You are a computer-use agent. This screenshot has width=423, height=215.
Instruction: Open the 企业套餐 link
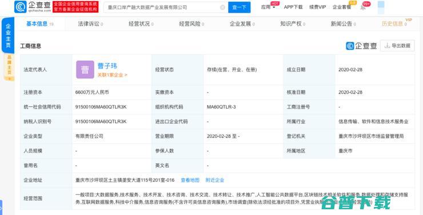pyautogui.click(x=342, y=7)
